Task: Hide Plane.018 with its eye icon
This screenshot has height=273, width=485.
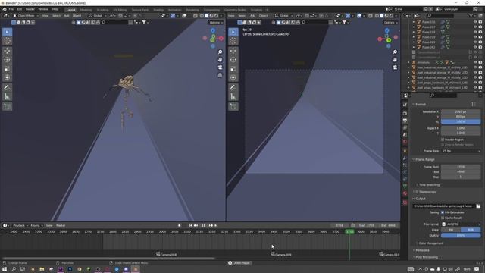Action: pos(475,32)
